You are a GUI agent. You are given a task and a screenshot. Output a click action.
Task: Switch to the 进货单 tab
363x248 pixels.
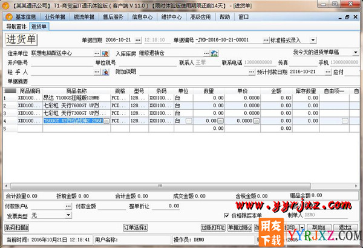pyautogui.click(x=39, y=27)
